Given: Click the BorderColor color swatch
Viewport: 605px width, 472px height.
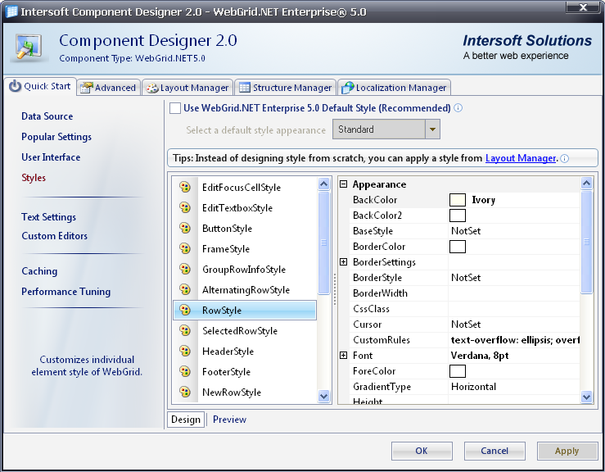Looking at the screenshot, I should pos(458,247).
